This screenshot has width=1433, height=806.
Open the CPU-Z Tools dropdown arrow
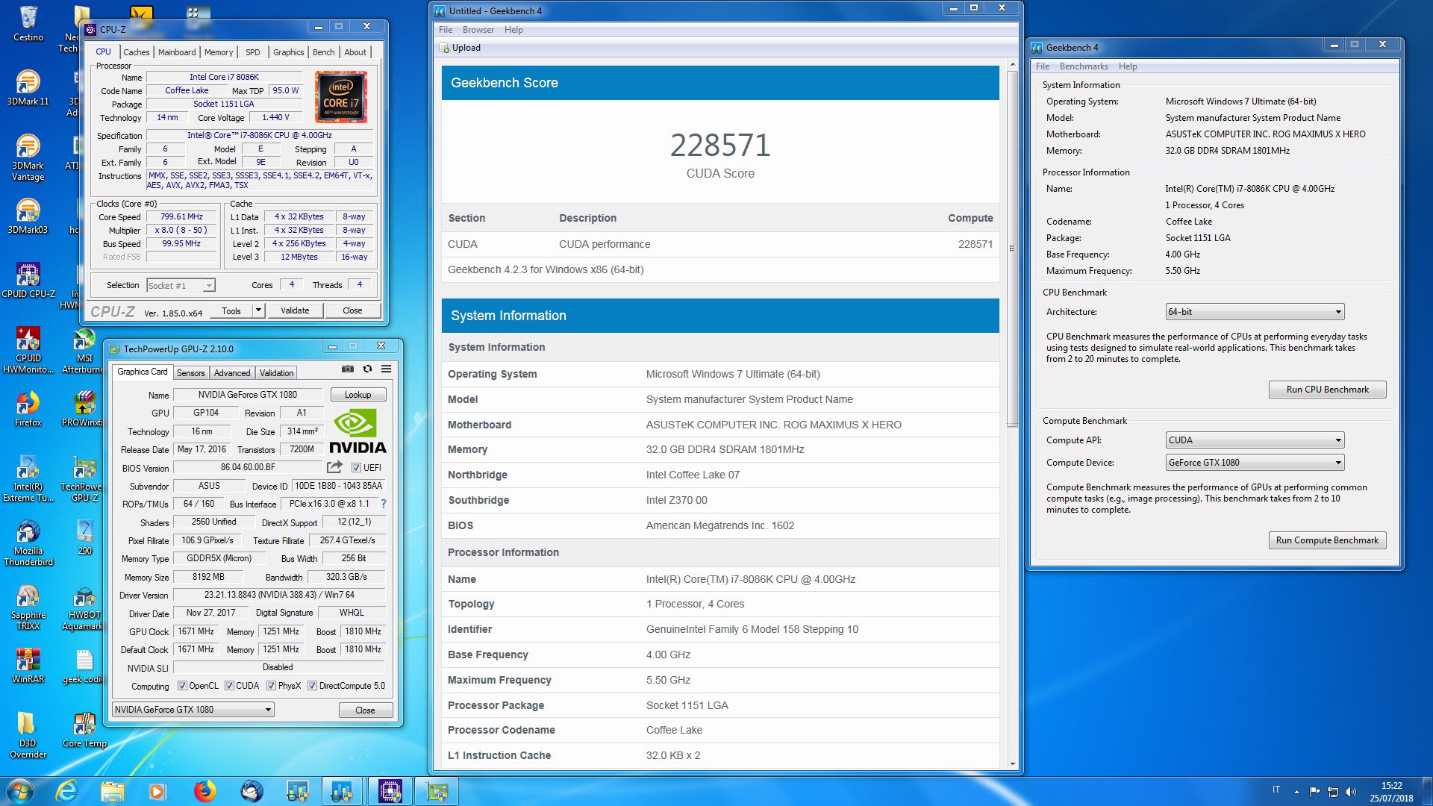(259, 310)
